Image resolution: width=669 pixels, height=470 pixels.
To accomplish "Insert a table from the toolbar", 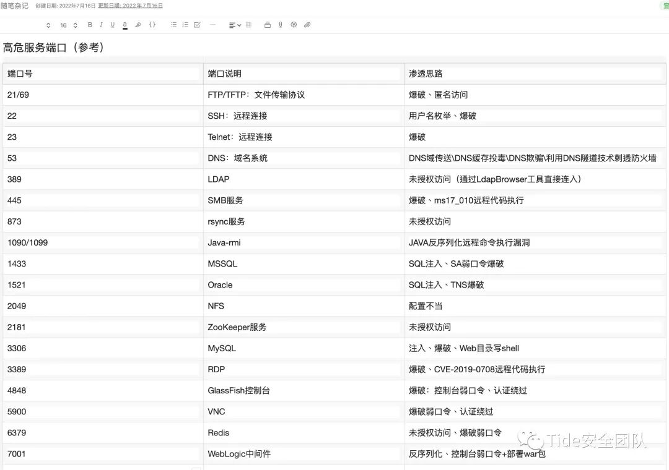I will point(249,25).
